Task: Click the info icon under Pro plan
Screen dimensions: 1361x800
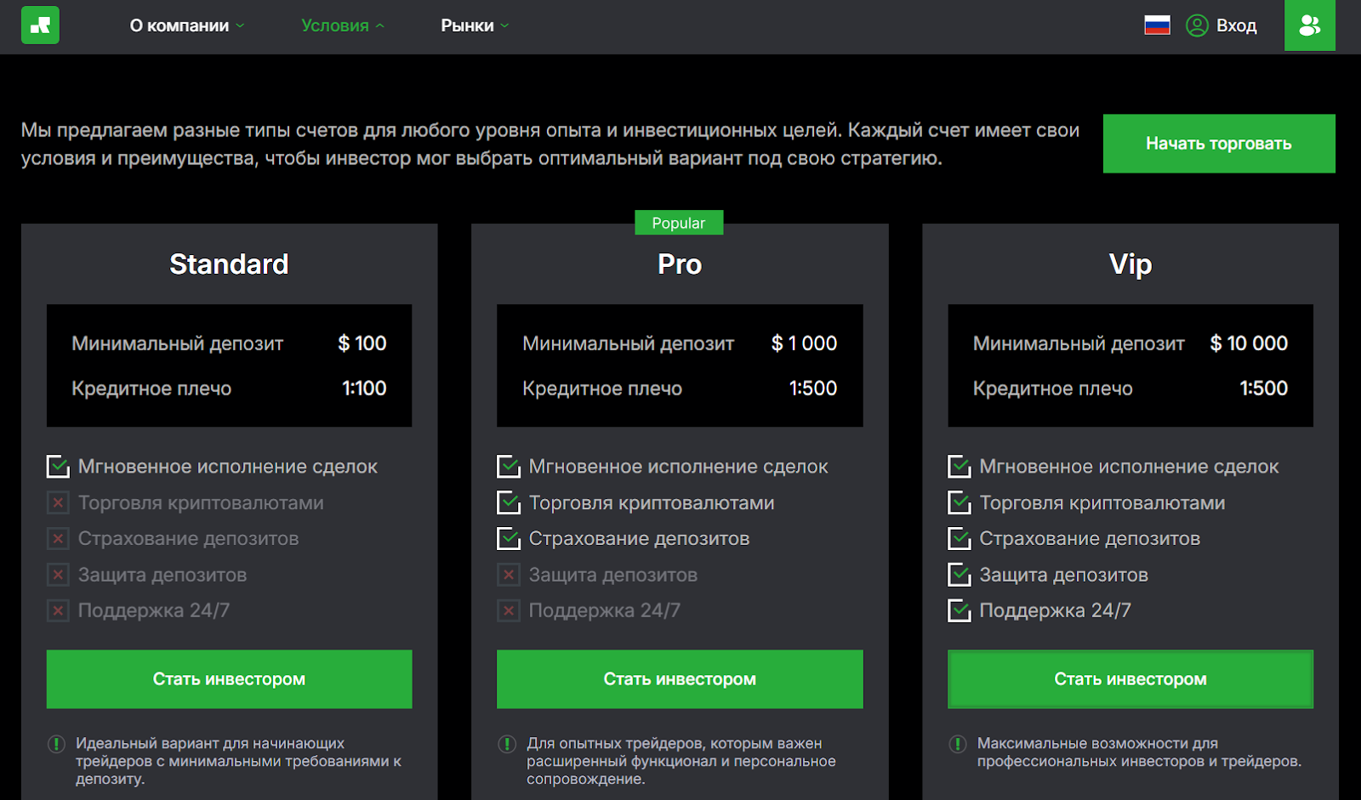Action: tap(507, 745)
